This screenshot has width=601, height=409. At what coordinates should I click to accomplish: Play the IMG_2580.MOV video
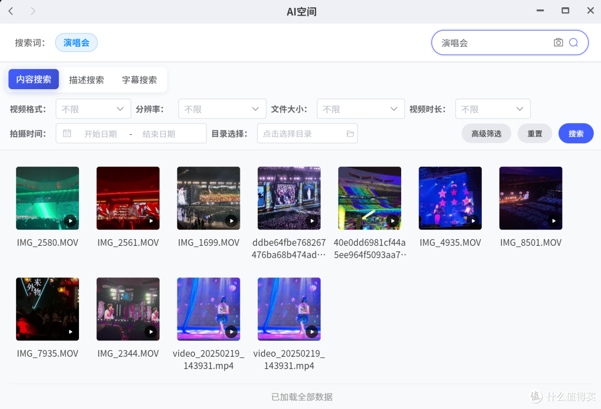pos(71,221)
